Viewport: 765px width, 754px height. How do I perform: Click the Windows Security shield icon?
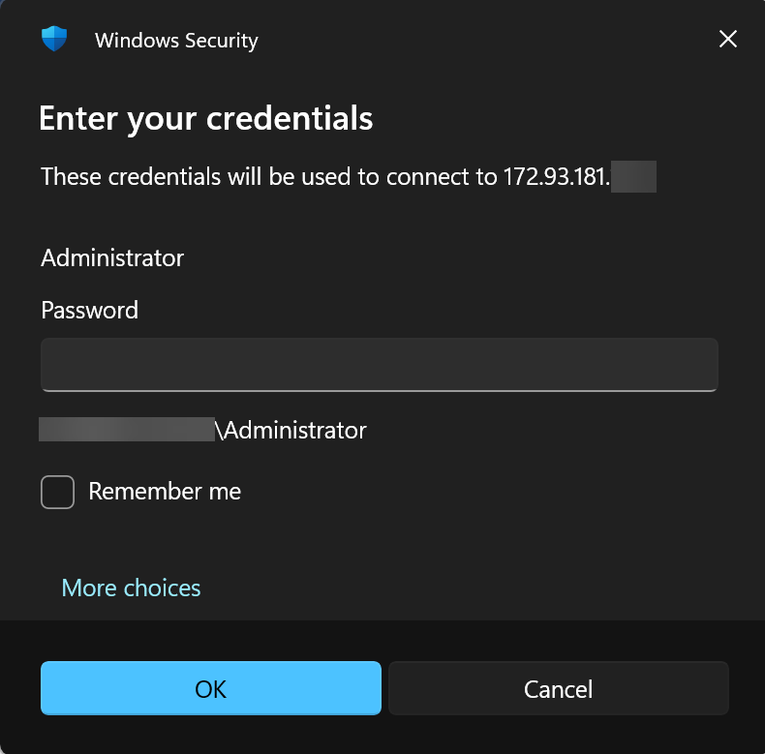[x=54, y=40]
